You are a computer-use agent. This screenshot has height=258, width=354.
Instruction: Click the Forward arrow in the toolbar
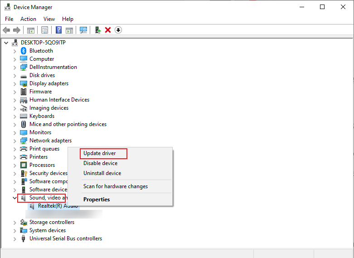[x=17, y=30]
